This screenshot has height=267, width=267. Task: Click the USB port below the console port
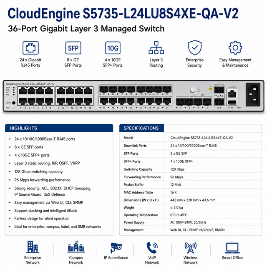coord(232,103)
